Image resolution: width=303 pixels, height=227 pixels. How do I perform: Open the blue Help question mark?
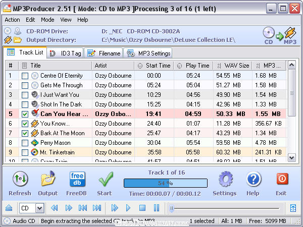pos(253,184)
